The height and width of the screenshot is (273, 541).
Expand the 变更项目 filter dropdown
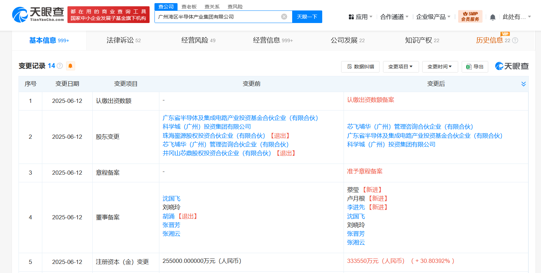point(401,67)
